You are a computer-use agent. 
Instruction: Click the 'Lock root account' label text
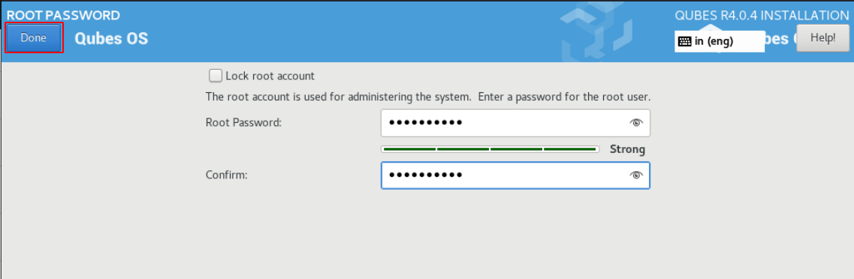point(270,76)
